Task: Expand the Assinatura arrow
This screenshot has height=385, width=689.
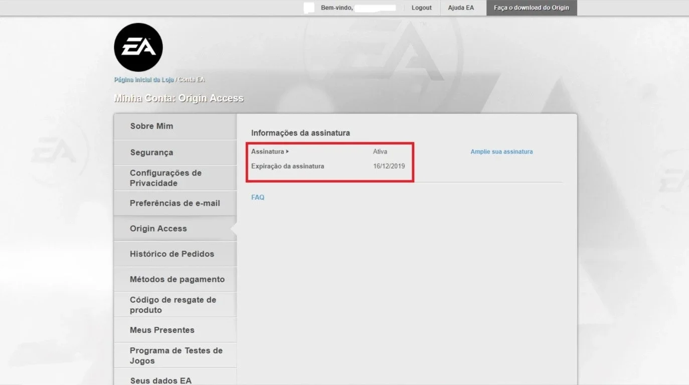Action: (287, 151)
